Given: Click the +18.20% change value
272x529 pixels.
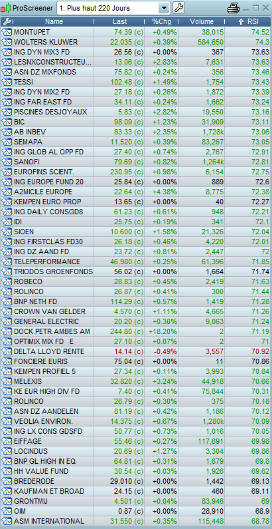Looking at the screenshot, I should [163, 331].
